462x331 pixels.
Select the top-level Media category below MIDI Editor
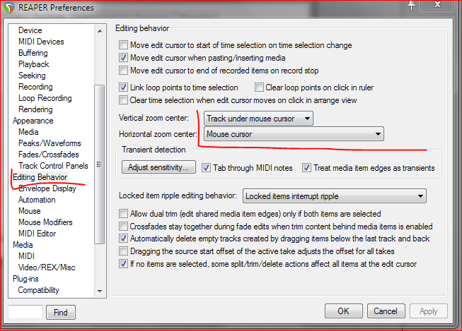(x=23, y=245)
